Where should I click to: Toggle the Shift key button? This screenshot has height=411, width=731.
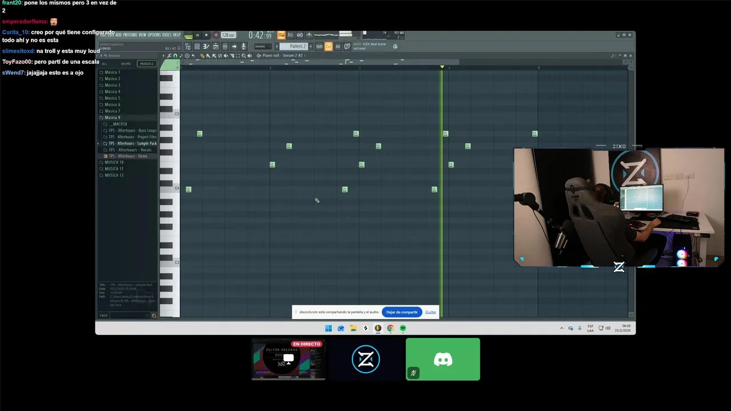tap(319, 46)
